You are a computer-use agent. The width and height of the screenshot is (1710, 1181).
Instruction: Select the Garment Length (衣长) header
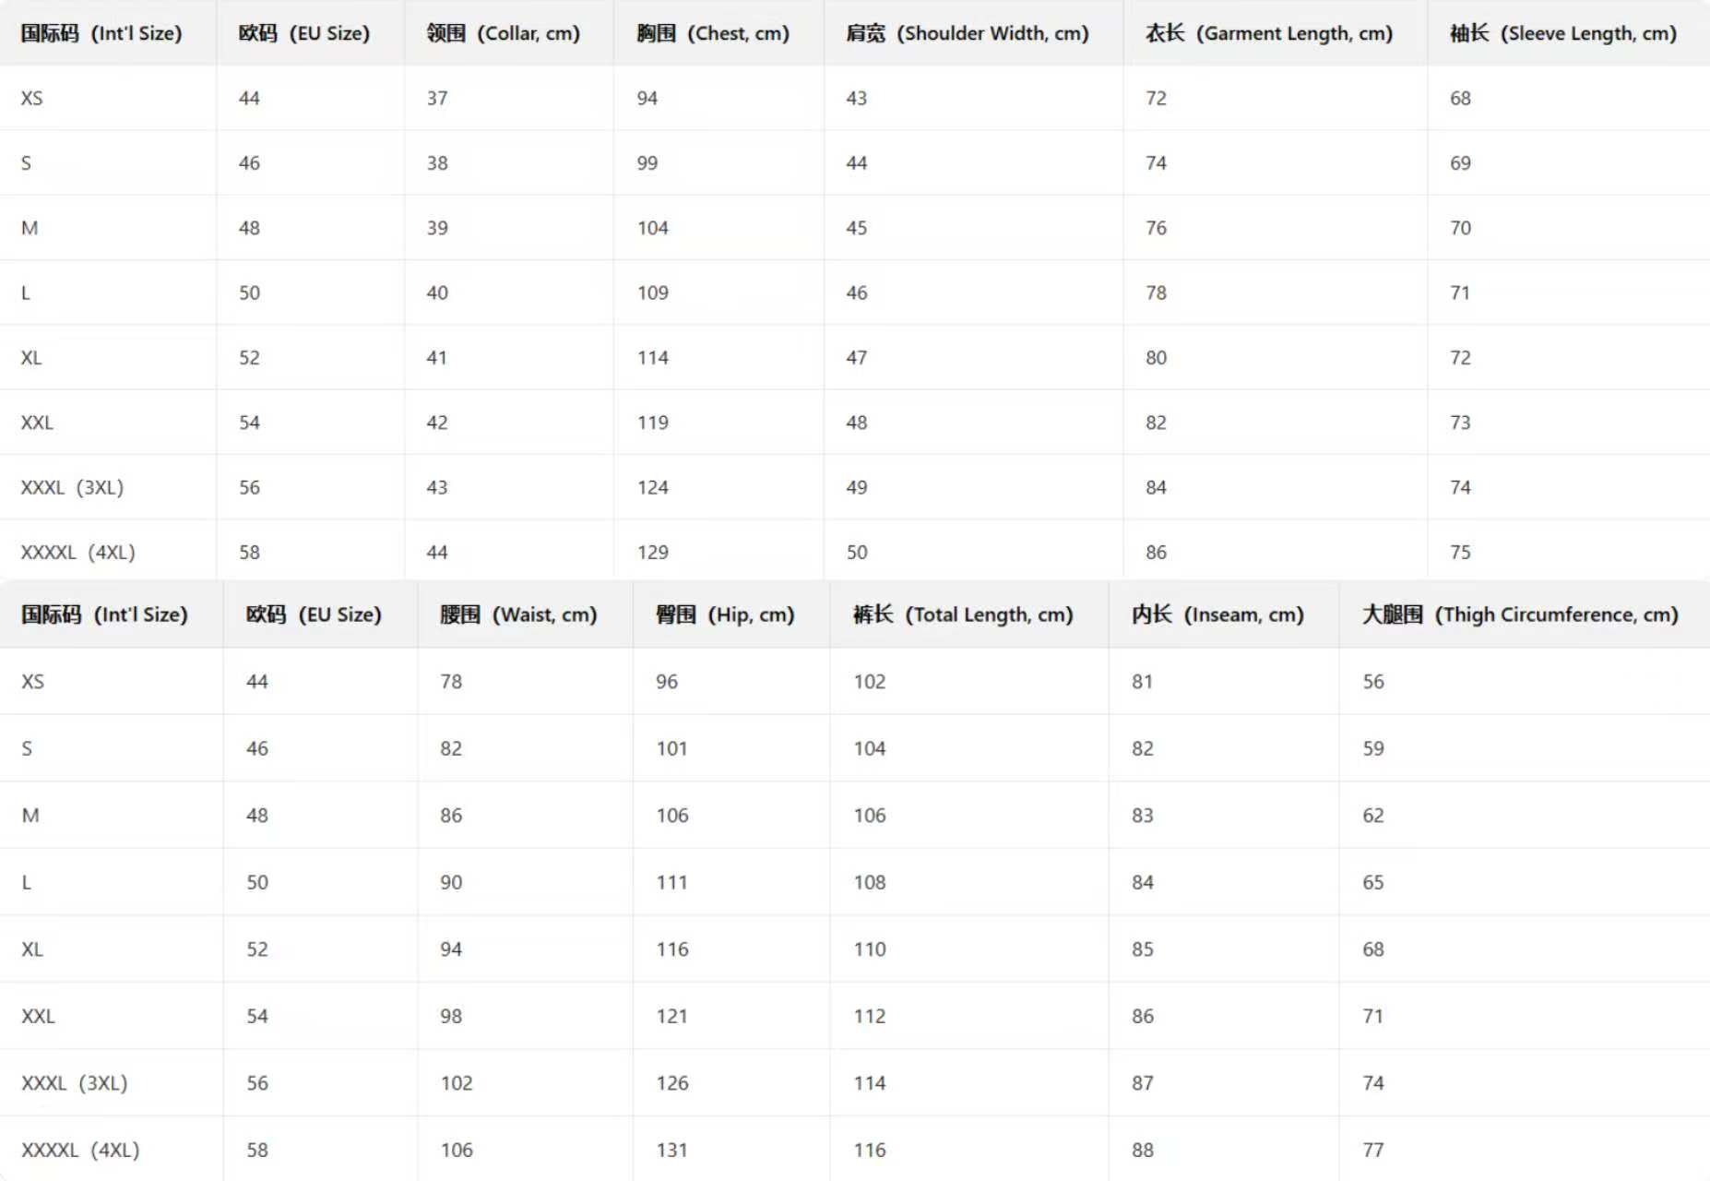pyautogui.click(x=1268, y=33)
